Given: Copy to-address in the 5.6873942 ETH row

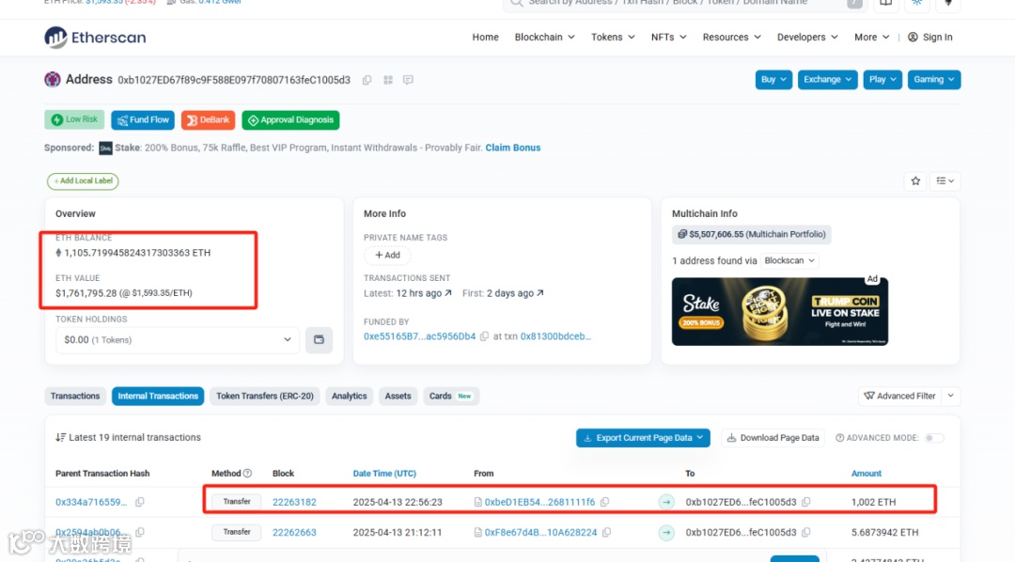Looking at the screenshot, I should tap(806, 532).
